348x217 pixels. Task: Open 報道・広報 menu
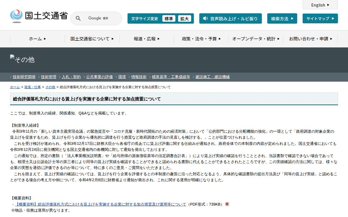[147, 39]
